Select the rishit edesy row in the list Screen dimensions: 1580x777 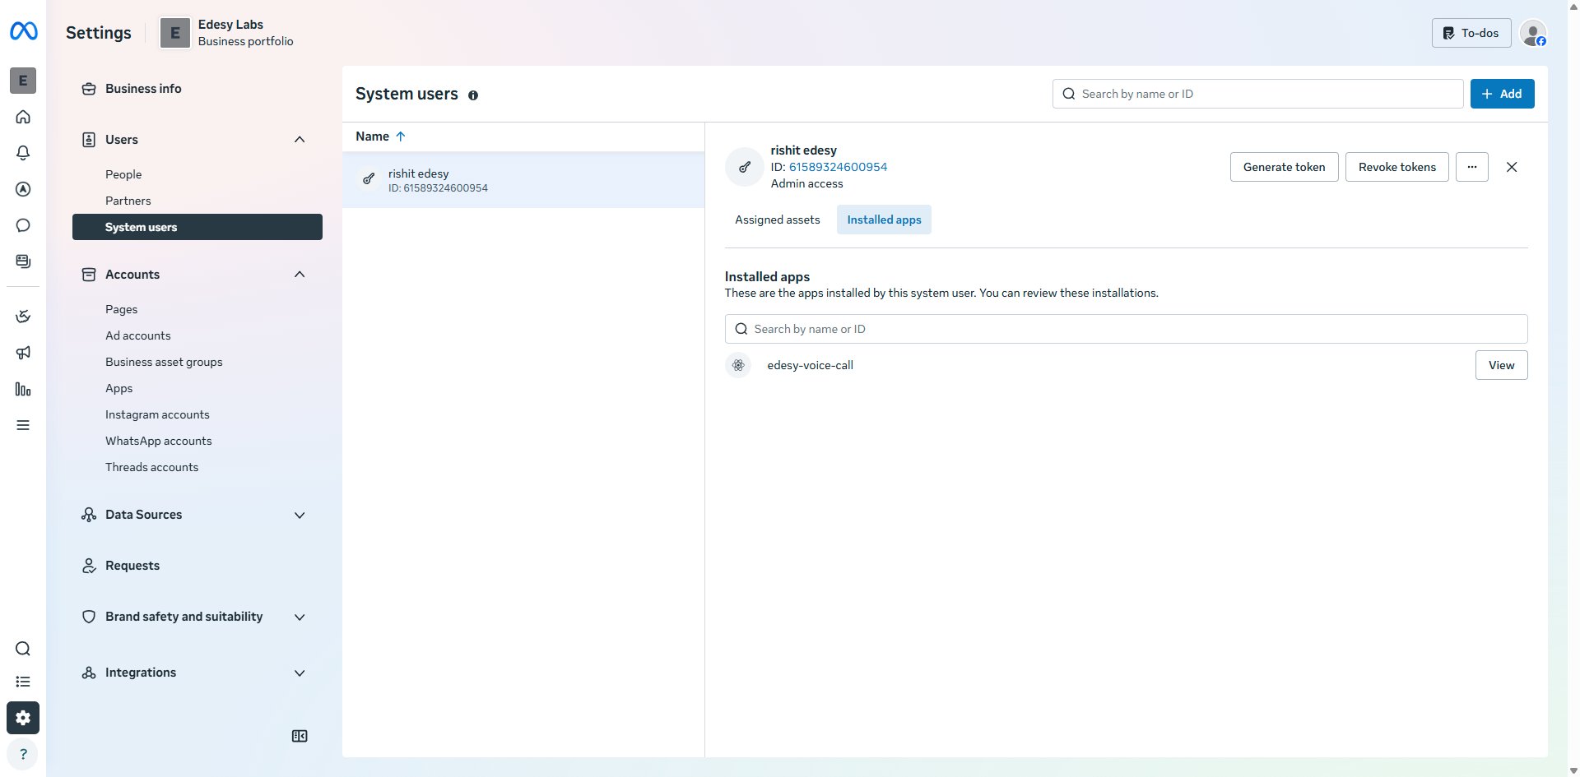[523, 180]
